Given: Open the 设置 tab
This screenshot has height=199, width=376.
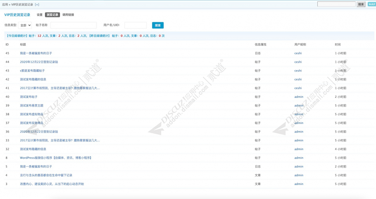Looking at the screenshot, I should (40, 15).
